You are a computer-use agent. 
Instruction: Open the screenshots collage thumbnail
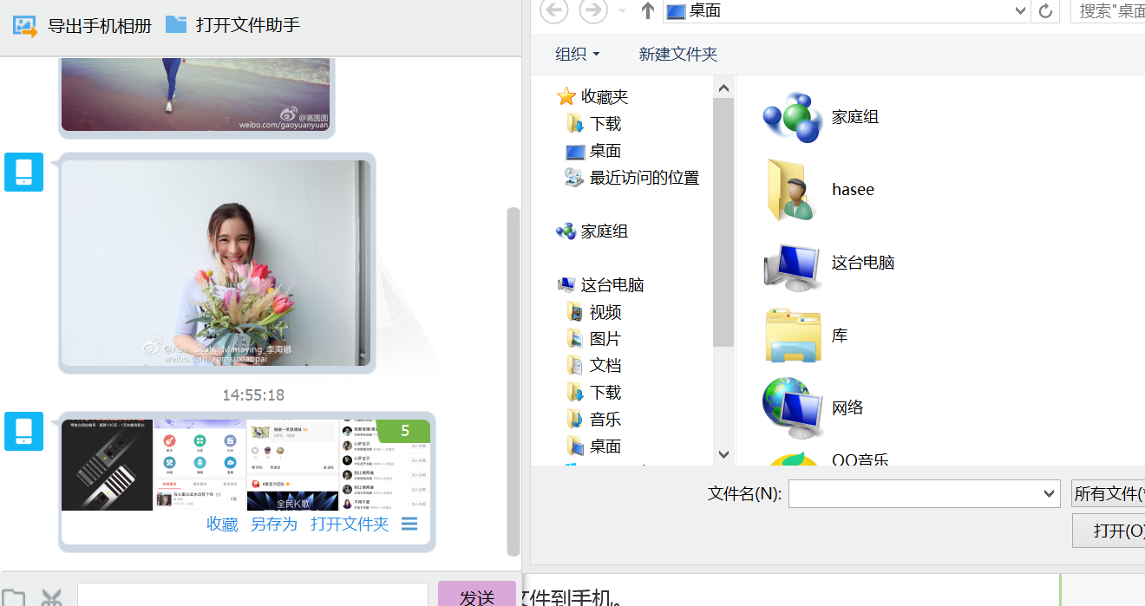[x=246, y=466]
